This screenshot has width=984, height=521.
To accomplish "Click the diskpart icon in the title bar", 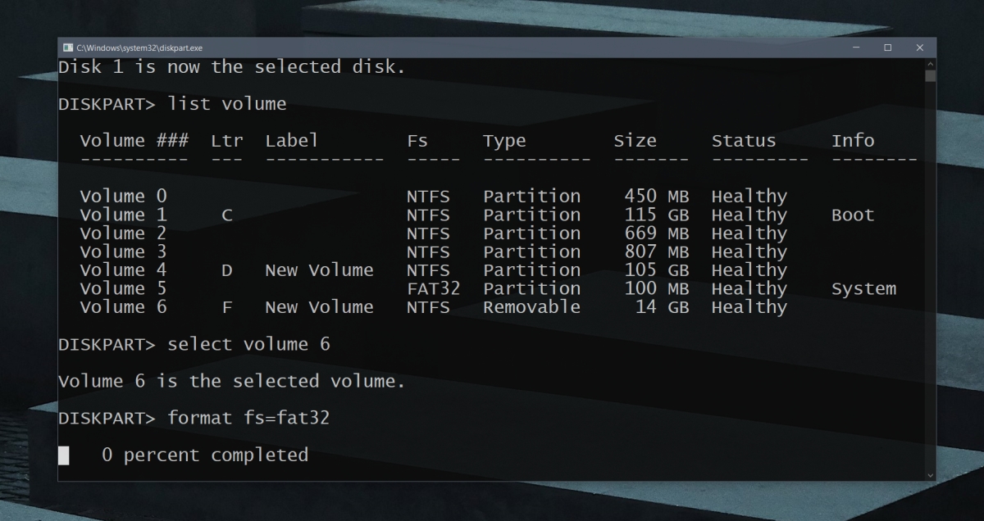I will coord(68,48).
